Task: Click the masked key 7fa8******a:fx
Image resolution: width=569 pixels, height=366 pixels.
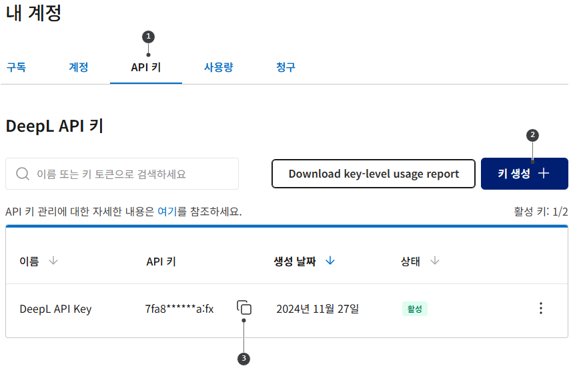Action: tap(179, 309)
